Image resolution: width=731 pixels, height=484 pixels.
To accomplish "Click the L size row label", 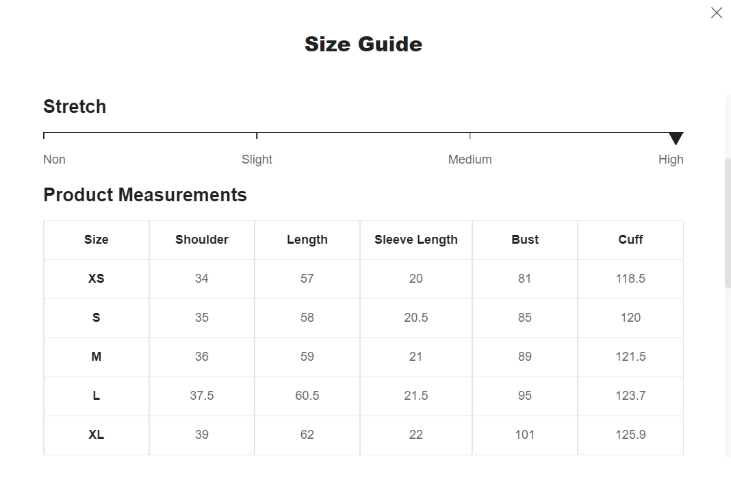I will point(96,396).
